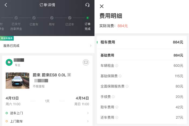Tap the return date 4月14日
This screenshot has height=126, width=189.
pyautogui.click(x=82, y=98)
